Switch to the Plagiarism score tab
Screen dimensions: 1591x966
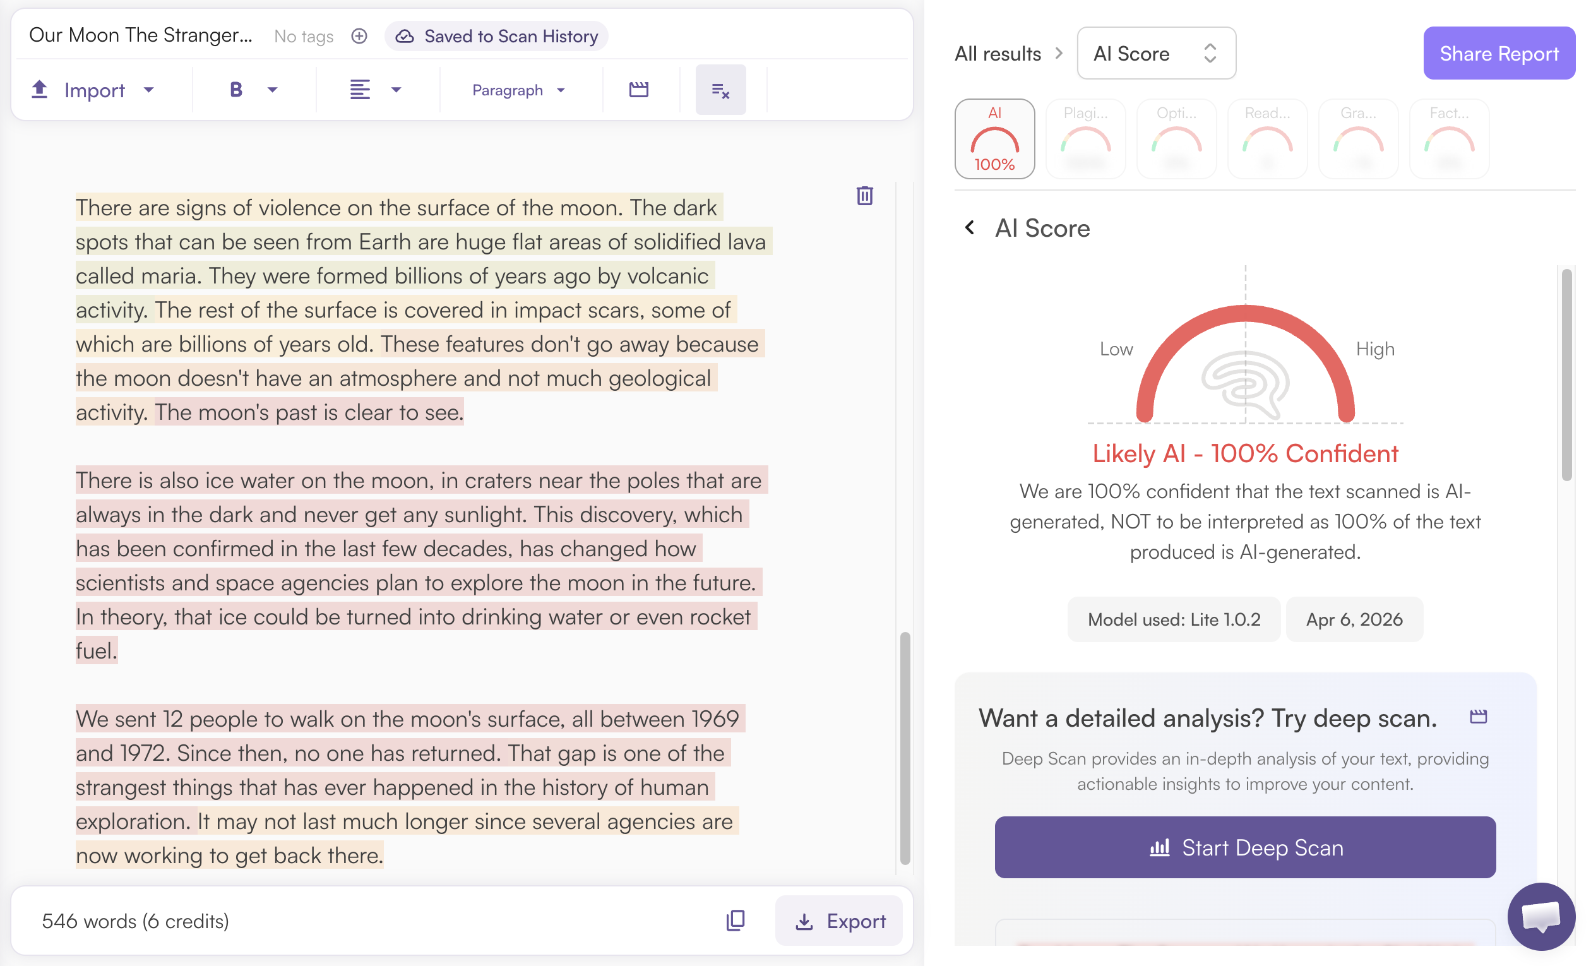tap(1085, 139)
